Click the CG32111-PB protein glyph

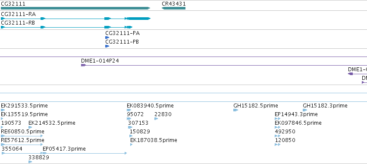[x=107, y=46]
